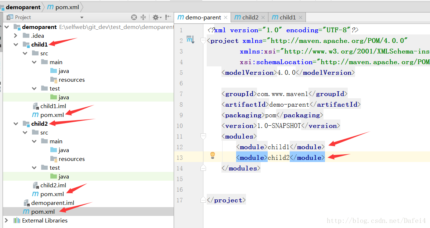Click the artifactId value demo-parent
Viewport: 430px width, 228px height.
click(x=289, y=104)
